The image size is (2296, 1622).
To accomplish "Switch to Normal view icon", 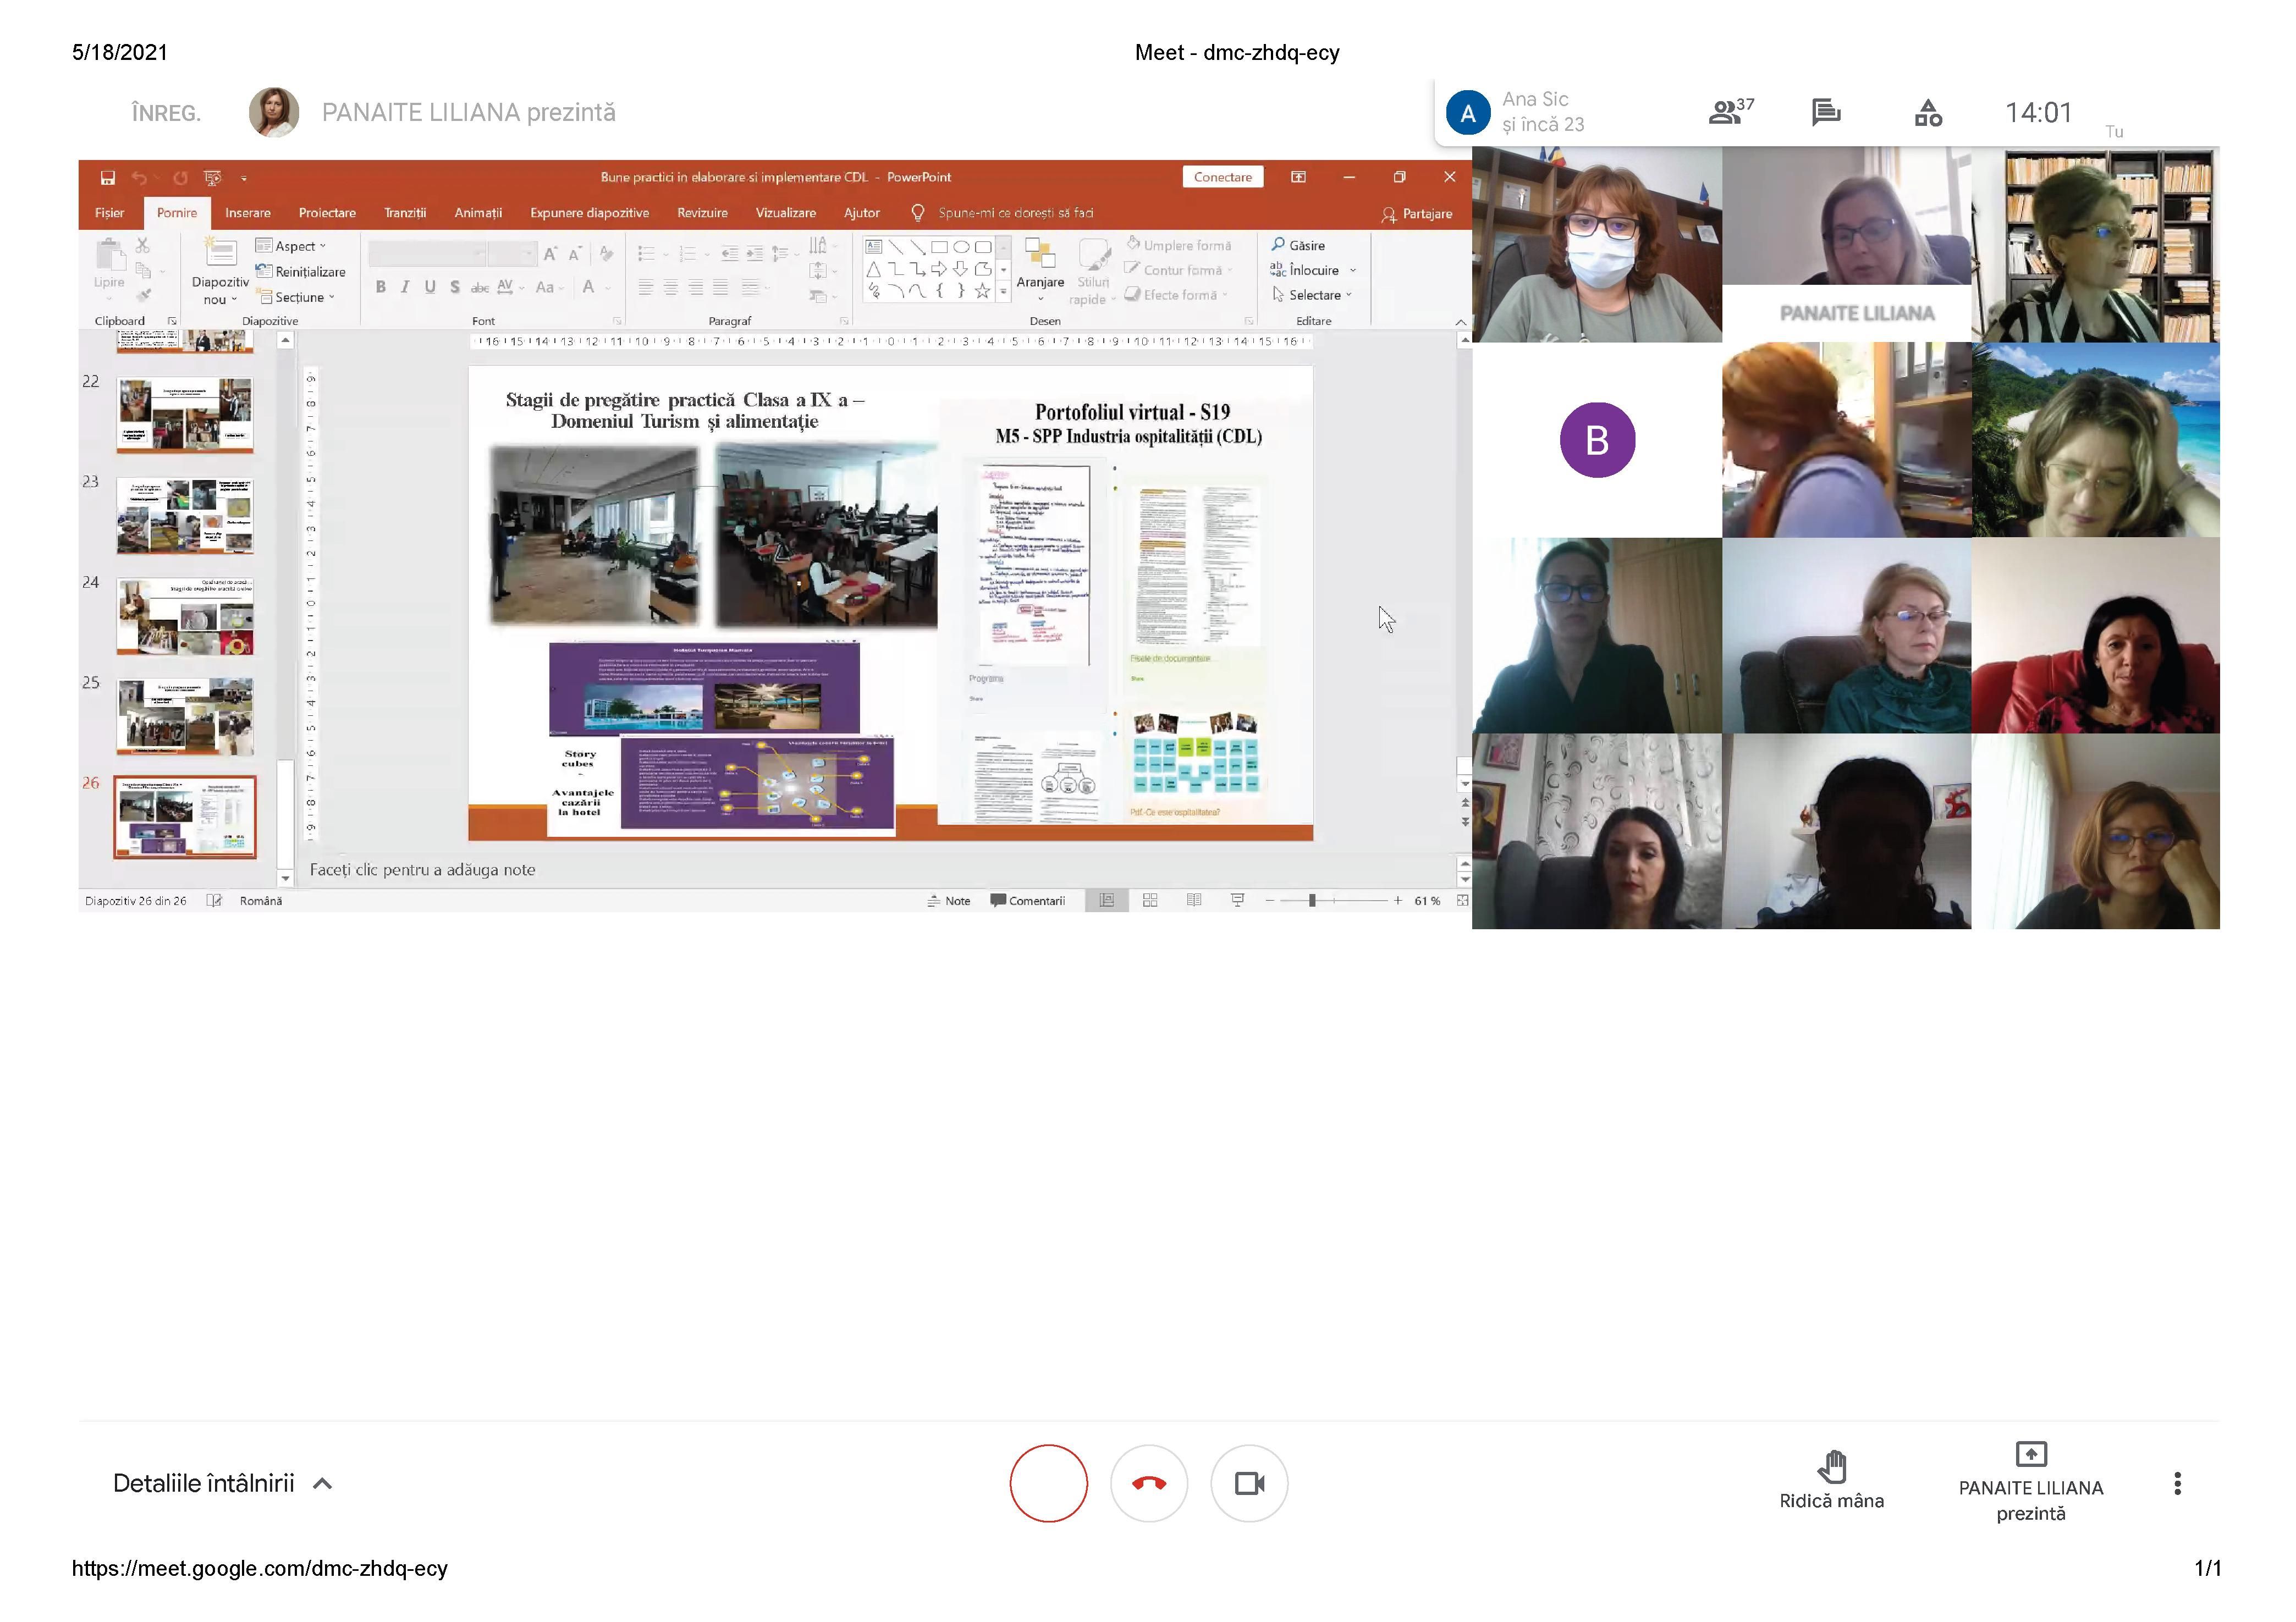I will 1107,900.
